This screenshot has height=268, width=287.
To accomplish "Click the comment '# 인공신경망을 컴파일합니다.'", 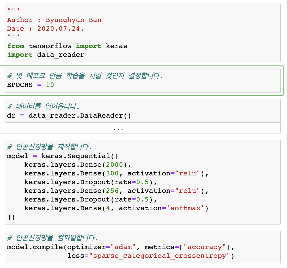I will pyautogui.click(x=52, y=238).
